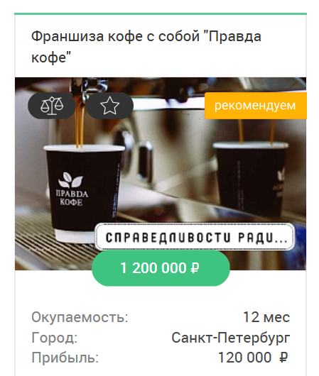Select the "Прибыль:" label

click(65, 358)
